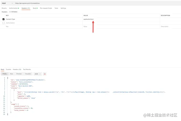Image resolution: width=181 pixels, height=121 pixels.
Task: Switch to the Params tab
Action: [4, 8]
